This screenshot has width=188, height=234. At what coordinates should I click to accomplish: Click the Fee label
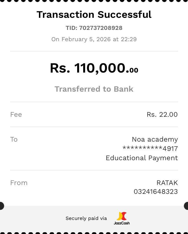16,114
